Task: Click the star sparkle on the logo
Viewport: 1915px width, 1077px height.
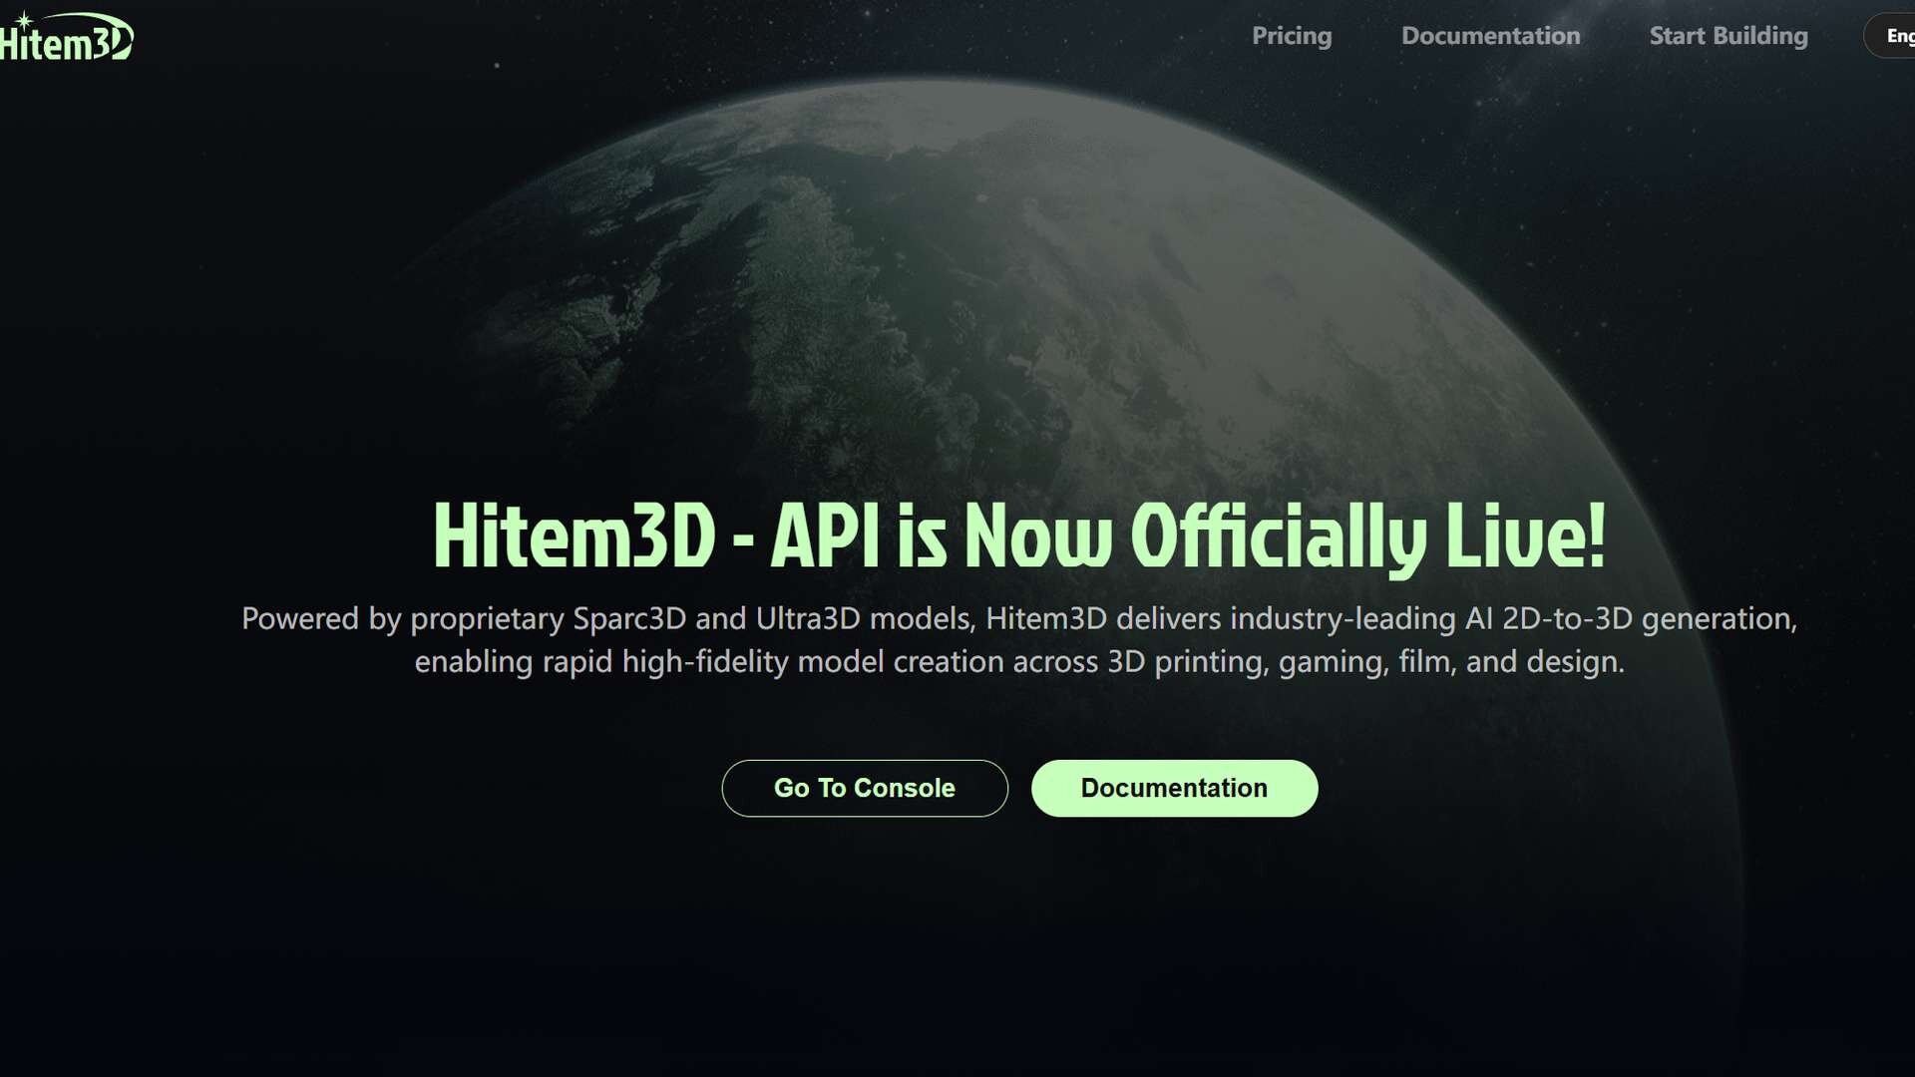Action: coord(24,20)
